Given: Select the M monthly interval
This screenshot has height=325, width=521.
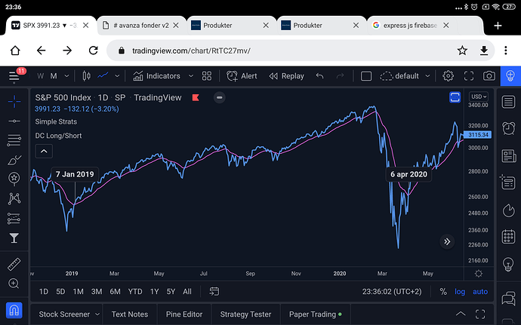Looking at the screenshot, I should coord(54,76).
